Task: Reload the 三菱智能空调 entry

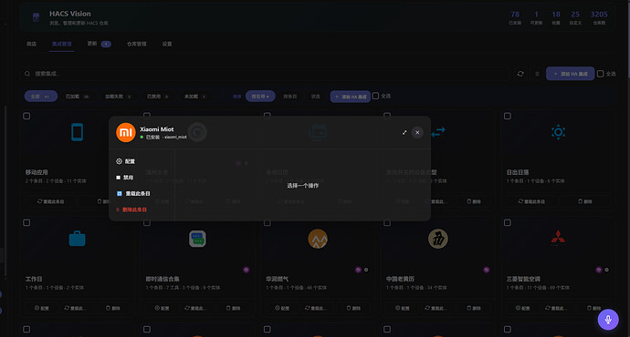Action: tap(556, 308)
